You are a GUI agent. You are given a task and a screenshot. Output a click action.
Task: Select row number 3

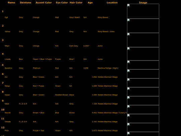(x=3, y=40)
